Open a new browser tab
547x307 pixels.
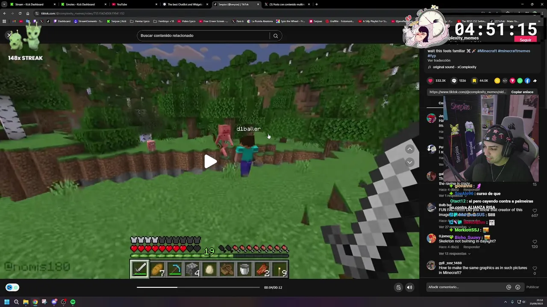[x=316, y=4]
